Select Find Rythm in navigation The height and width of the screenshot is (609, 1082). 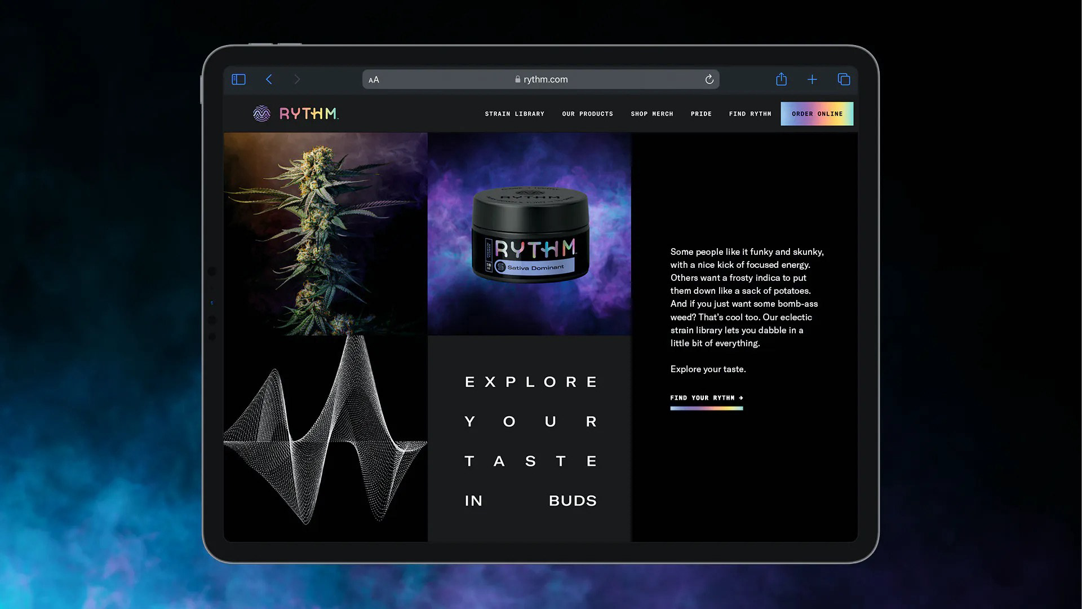(x=750, y=114)
